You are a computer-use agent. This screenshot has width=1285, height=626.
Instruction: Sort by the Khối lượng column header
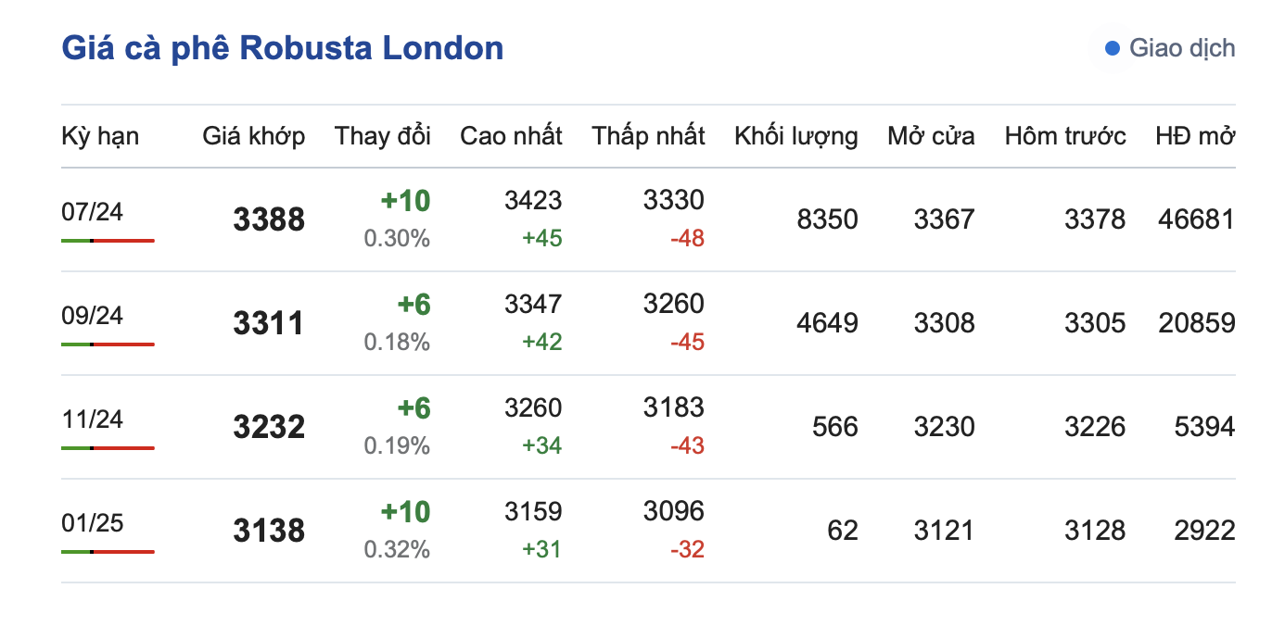[x=795, y=136]
